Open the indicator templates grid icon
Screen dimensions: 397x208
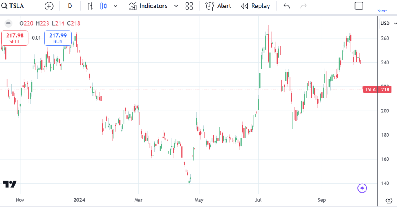click(x=189, y=6)
